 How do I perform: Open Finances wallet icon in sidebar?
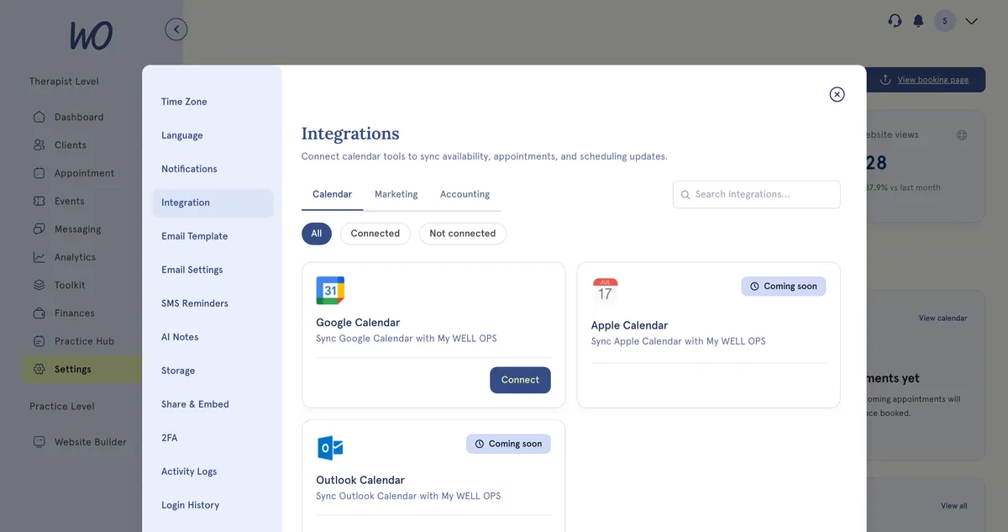[x=39, y=313]
